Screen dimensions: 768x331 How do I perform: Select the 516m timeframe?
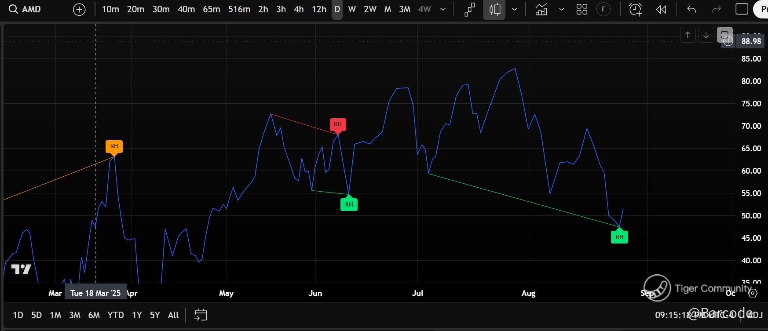click(239, 9)
